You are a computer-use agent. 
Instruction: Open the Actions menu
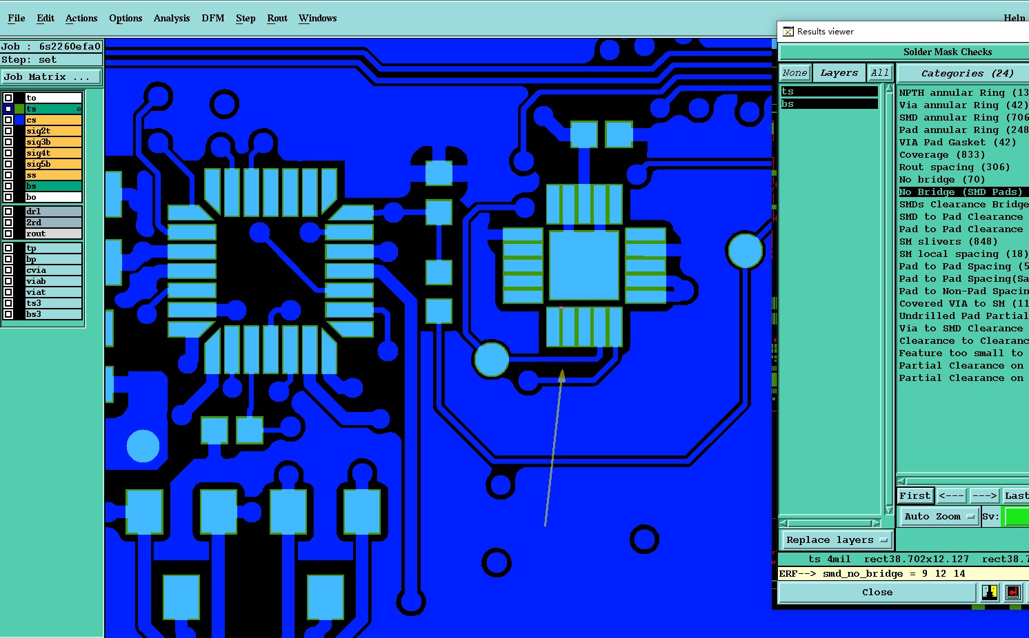(x=81, y=19)
